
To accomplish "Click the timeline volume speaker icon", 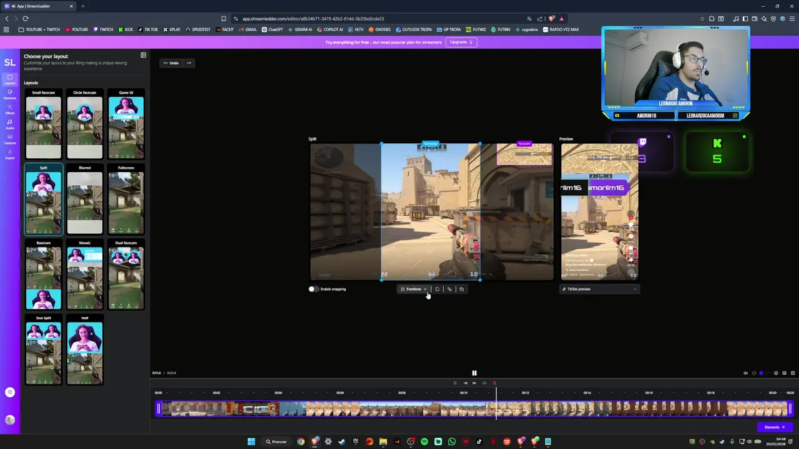I will coord(745,373).
